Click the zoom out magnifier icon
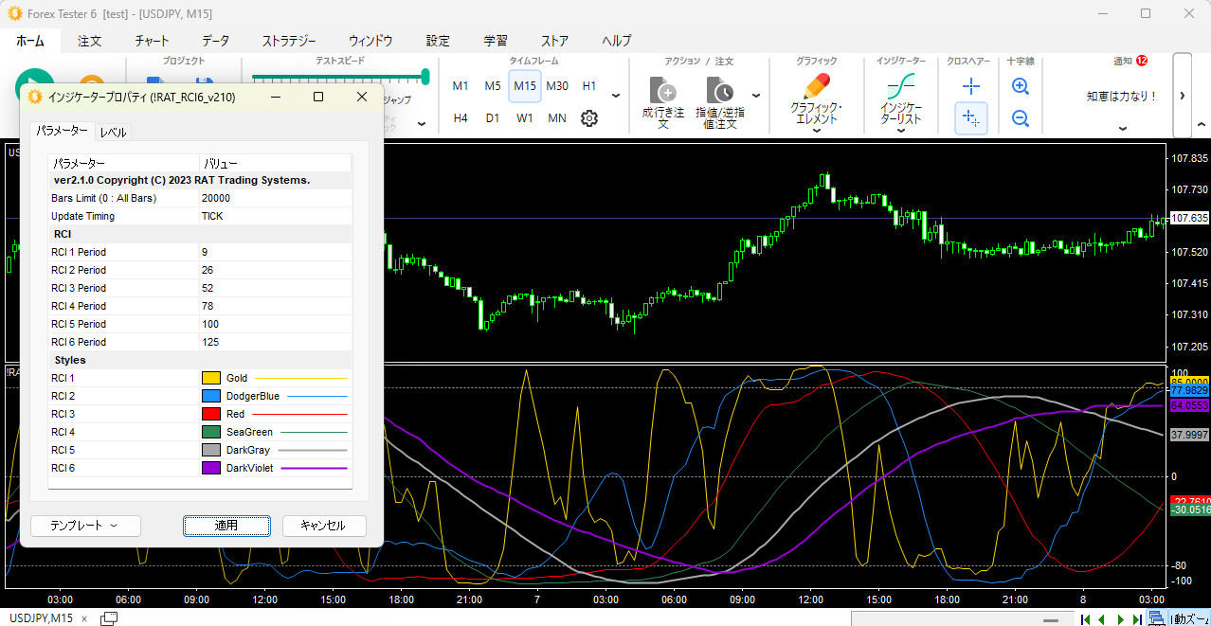The width and height of the screenshot is (1211, 626). [1021, 118]
